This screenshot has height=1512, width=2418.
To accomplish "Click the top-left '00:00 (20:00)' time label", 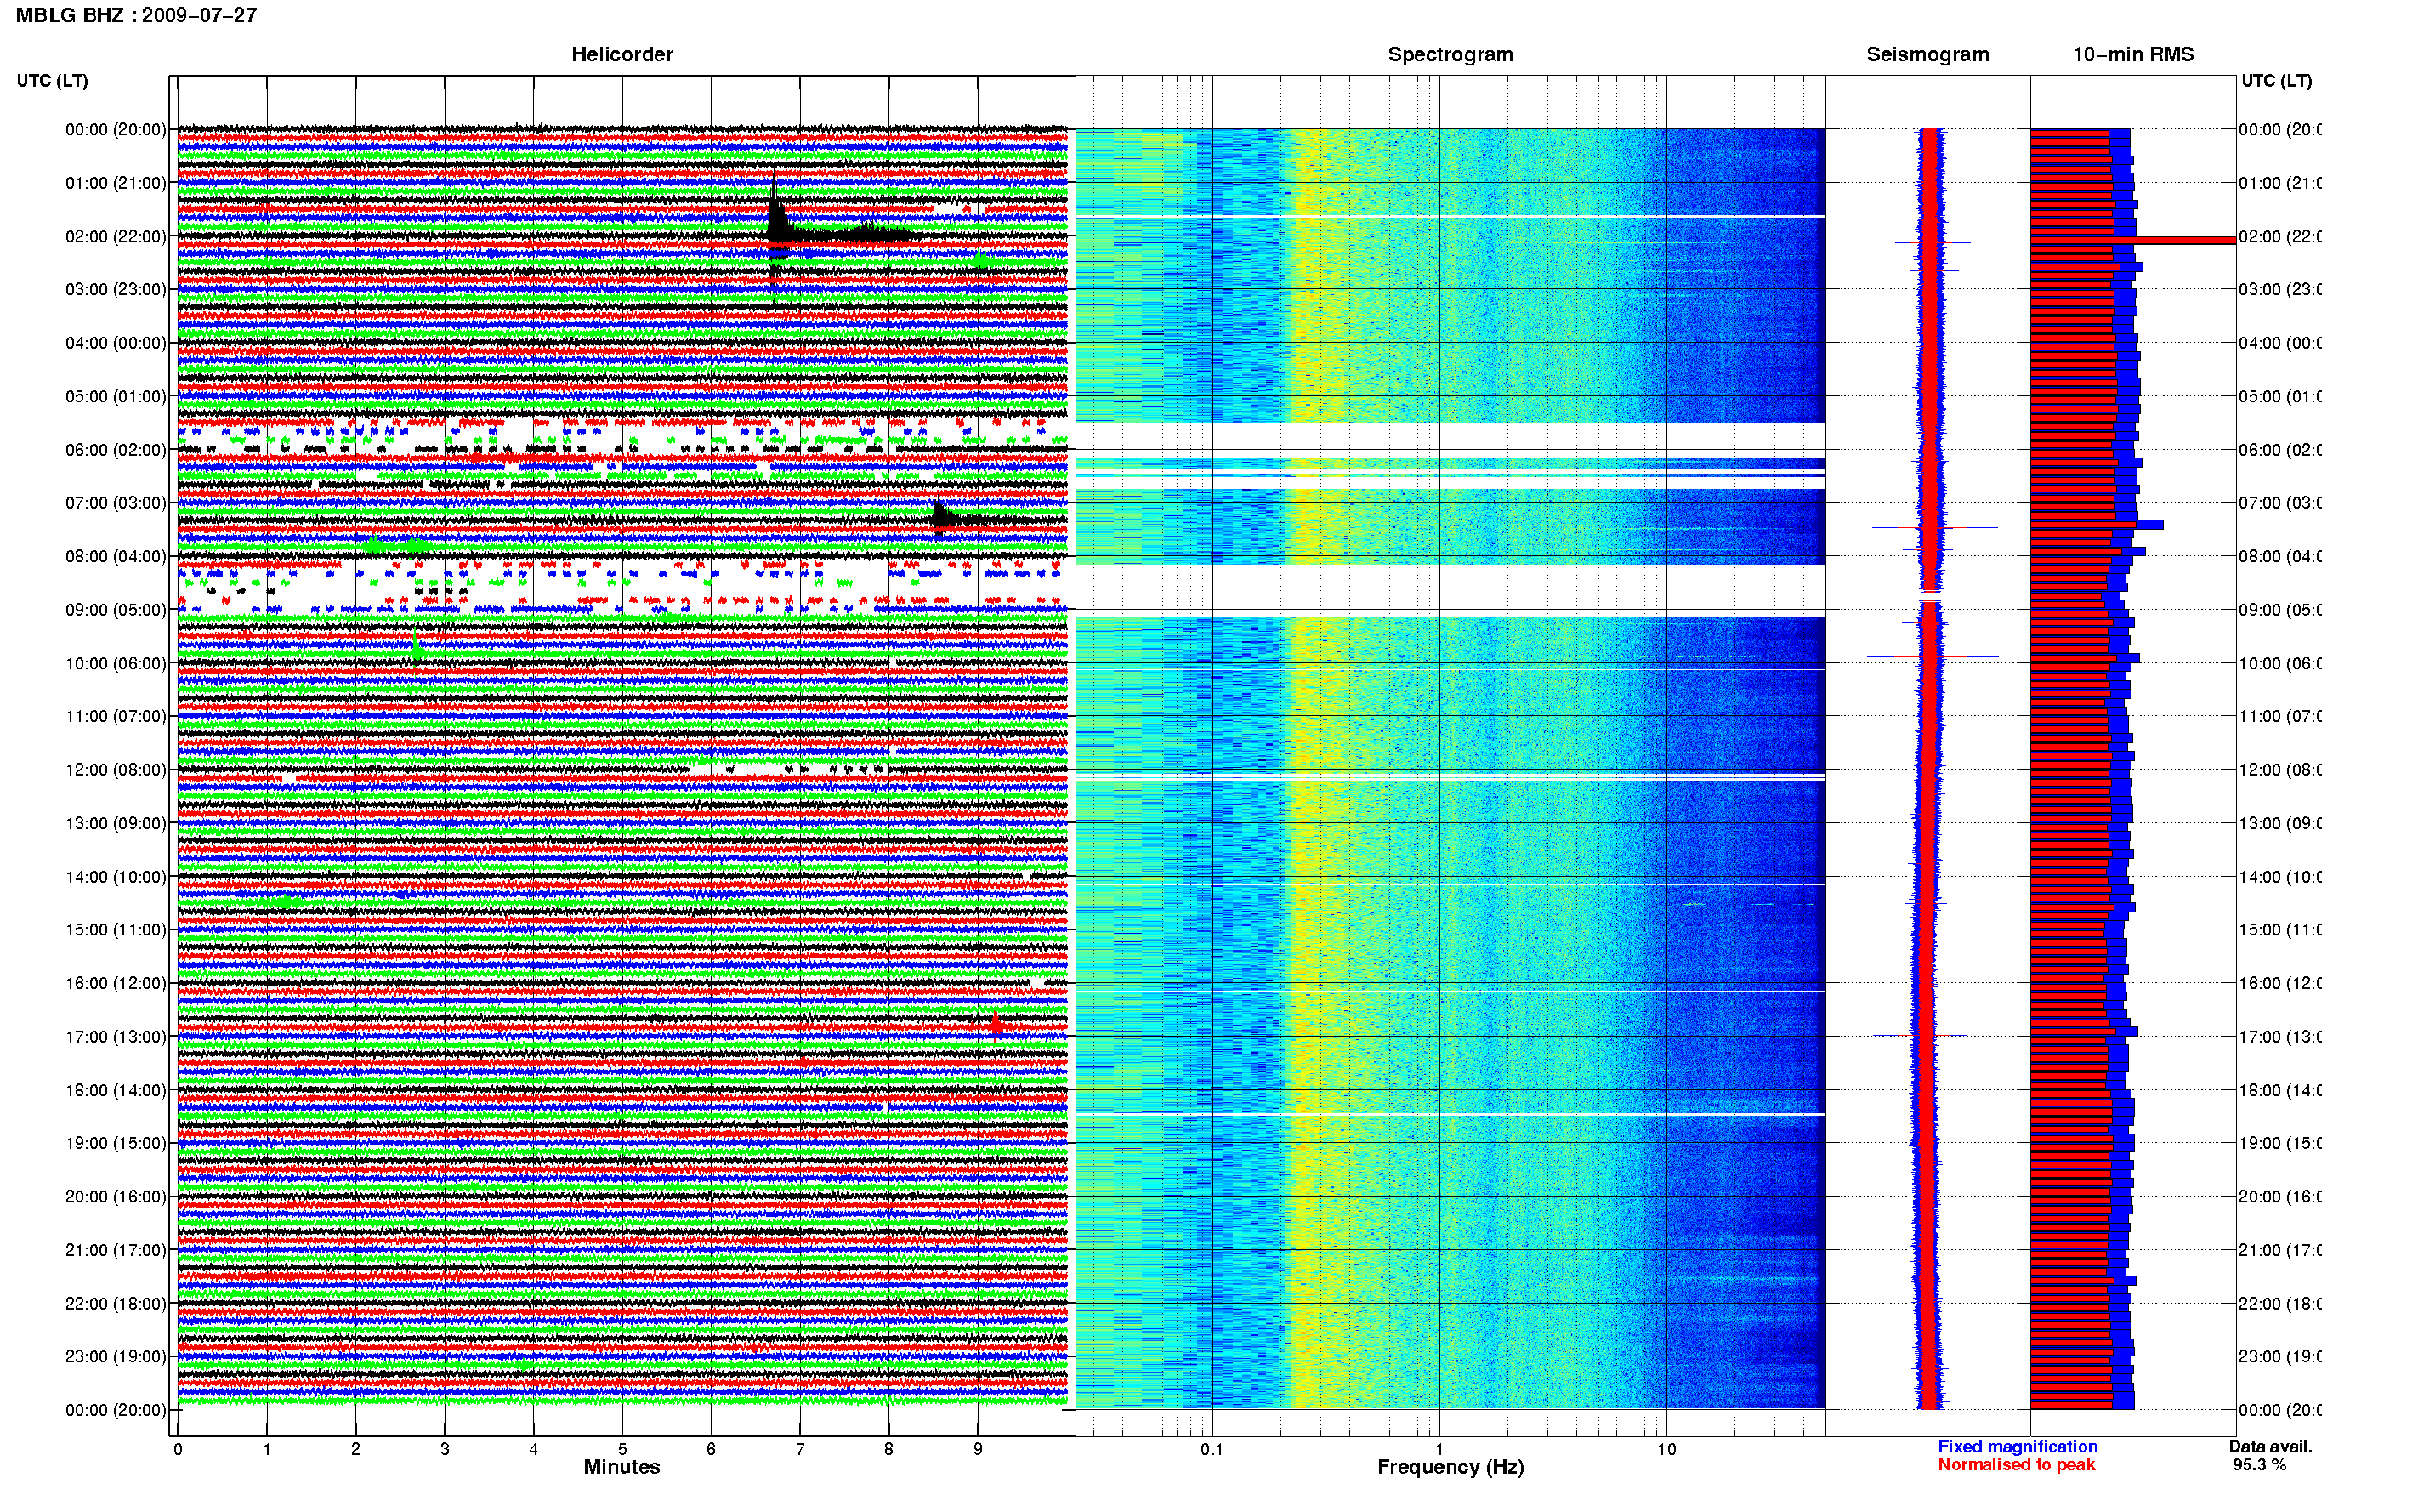I will [x=116, y=129].
